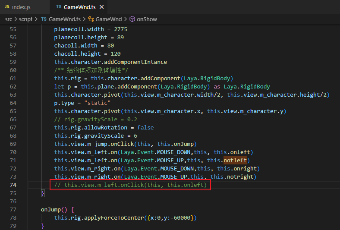Open the script breadcrumb folder
340x230 pixels.
[25, 19]
